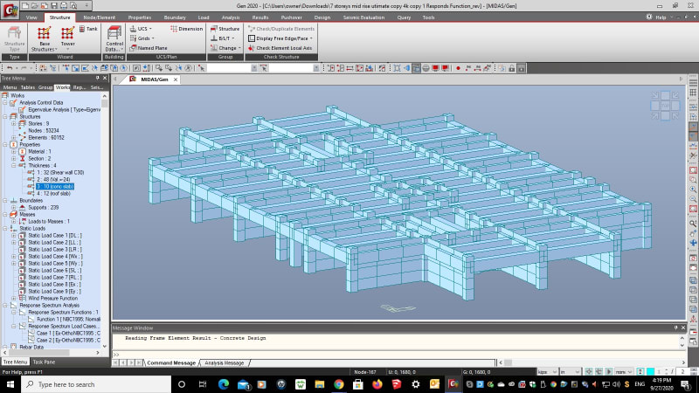Viewport: 699px width, 393px height.
Task: Close the Tree Menu panel
Action: 105,78
